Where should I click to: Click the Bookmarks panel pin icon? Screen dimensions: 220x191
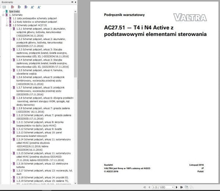(72, 2)
